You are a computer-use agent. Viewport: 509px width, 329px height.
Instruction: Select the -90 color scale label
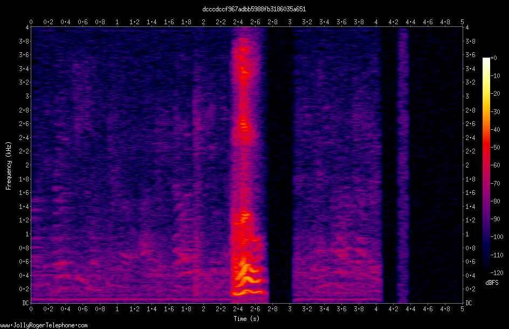[495, 219]
